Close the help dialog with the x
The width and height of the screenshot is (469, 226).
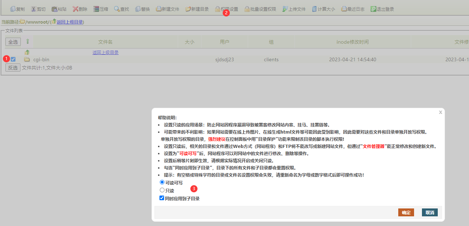(440, 112)
